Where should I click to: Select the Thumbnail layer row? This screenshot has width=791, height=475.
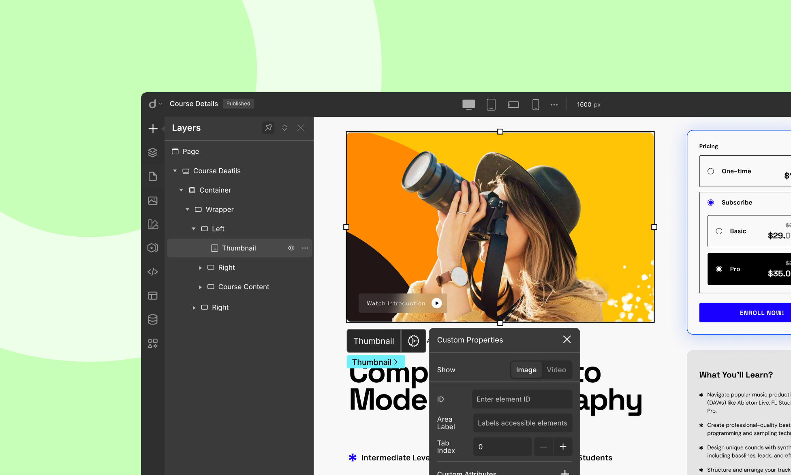pyautogui.click(x=239, y=248)
